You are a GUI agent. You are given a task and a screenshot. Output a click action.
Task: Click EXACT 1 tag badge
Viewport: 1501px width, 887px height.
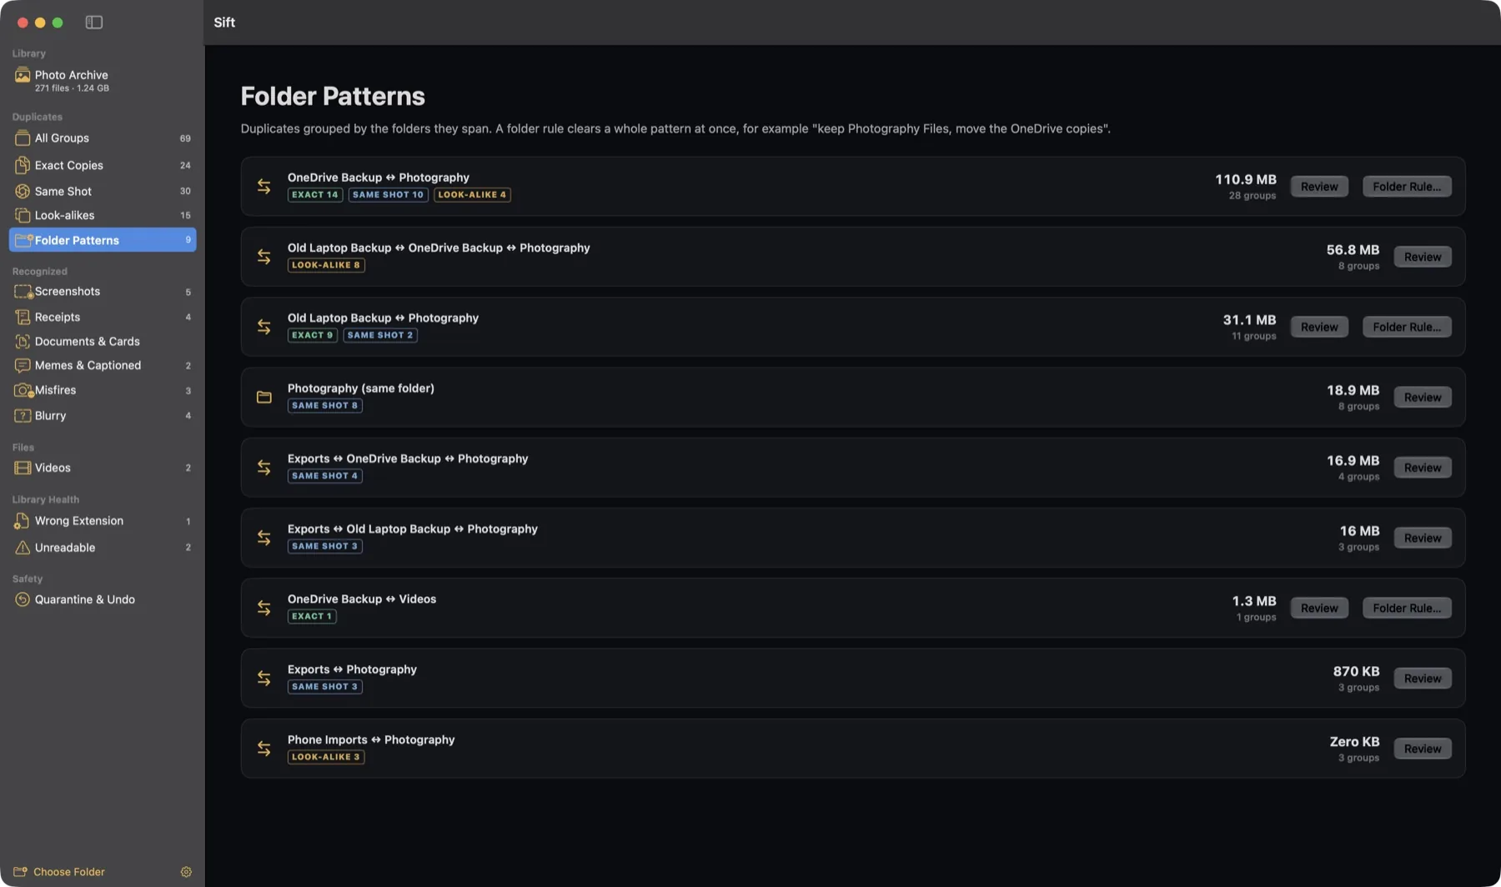tap(312, 617)
